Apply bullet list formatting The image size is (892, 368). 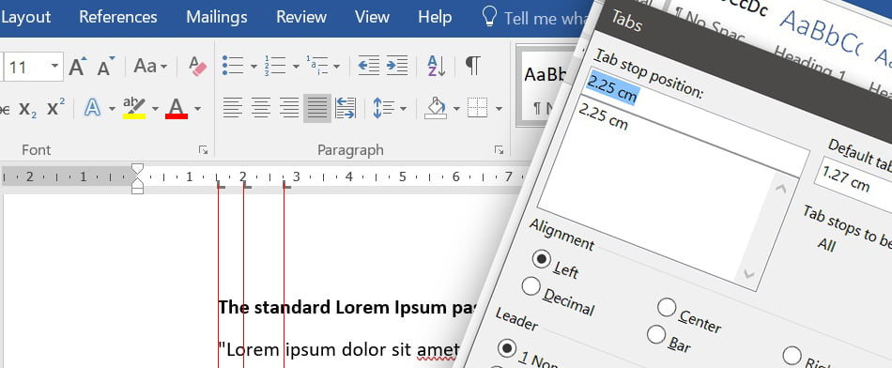tap(233, 66)
